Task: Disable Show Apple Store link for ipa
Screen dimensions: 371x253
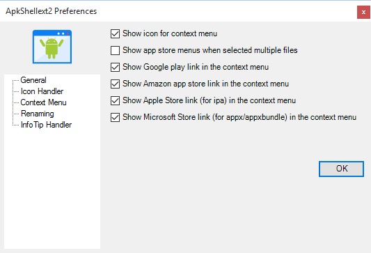Action: tap(115, 100)
